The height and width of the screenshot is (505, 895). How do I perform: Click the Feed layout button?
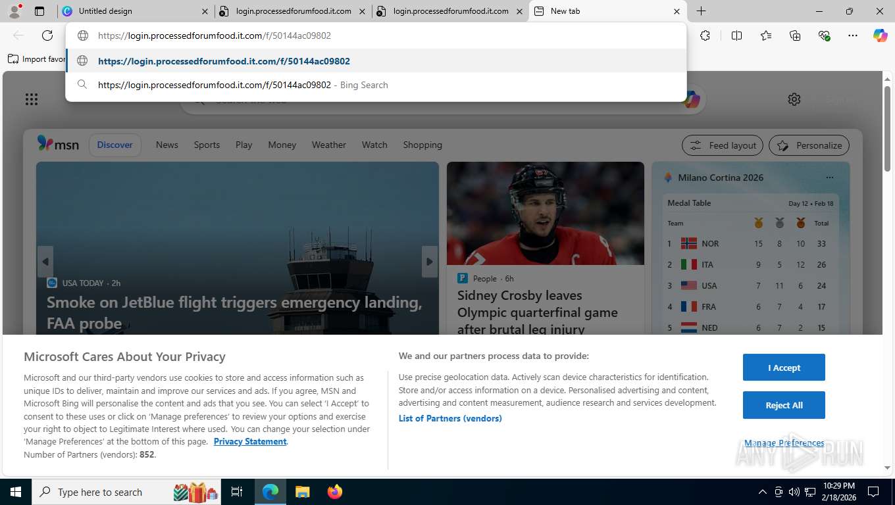pos(723,145)
